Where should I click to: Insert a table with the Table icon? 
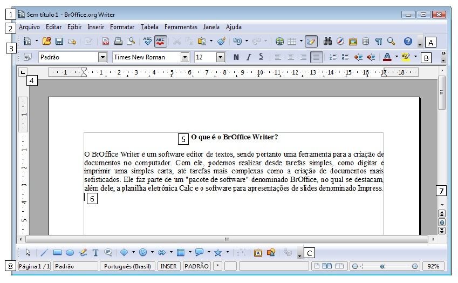pos(292,42)
